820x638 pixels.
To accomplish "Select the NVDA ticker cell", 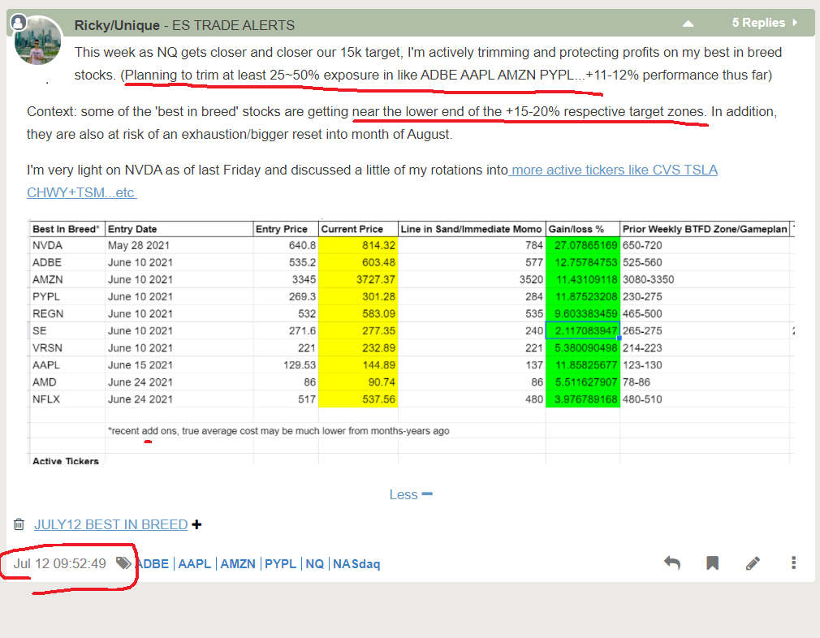I will (x=67, y=245).
